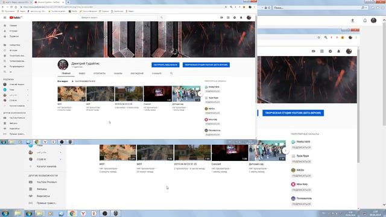Open the Concord video thumbnail in the small window
The image size is (386, 217).
(158, 94)
